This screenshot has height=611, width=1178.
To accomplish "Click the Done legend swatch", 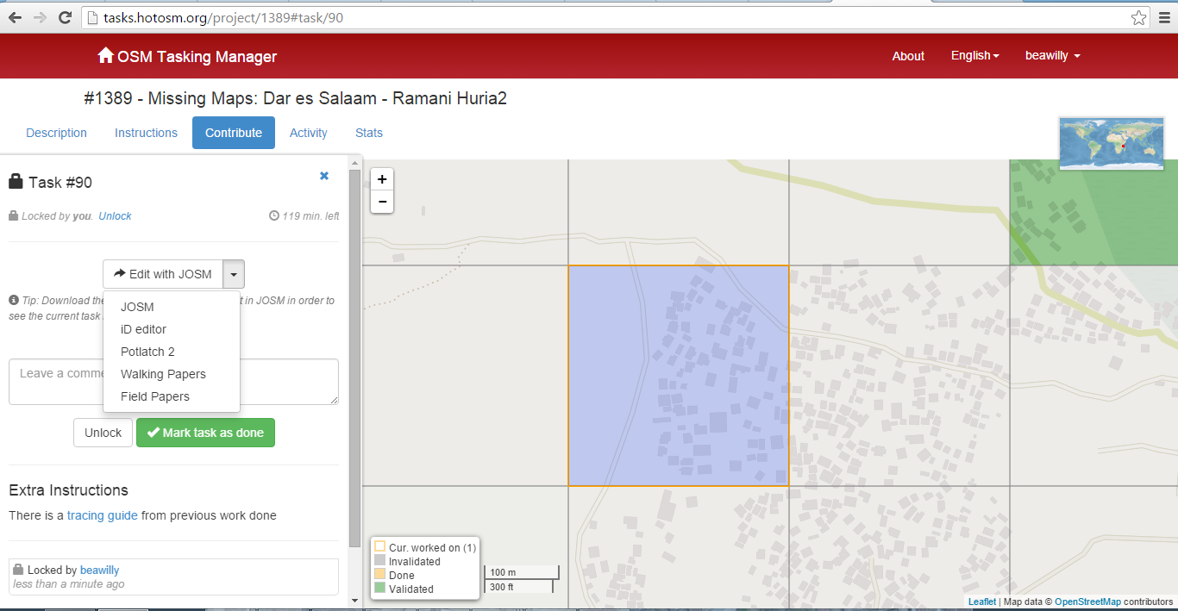I will (379, 575).
